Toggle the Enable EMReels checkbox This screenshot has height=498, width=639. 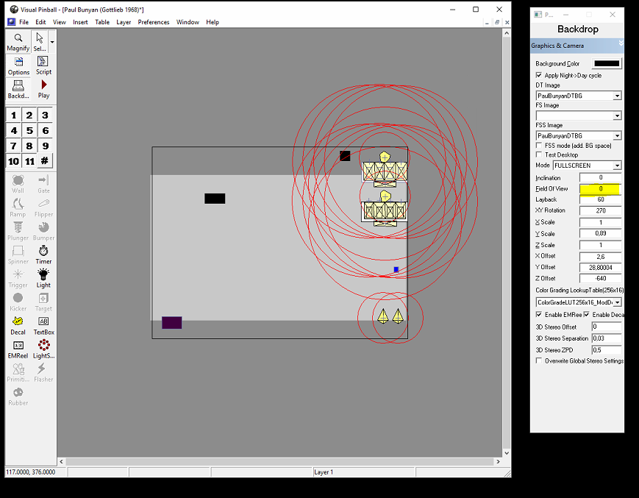tap(539, 315)
